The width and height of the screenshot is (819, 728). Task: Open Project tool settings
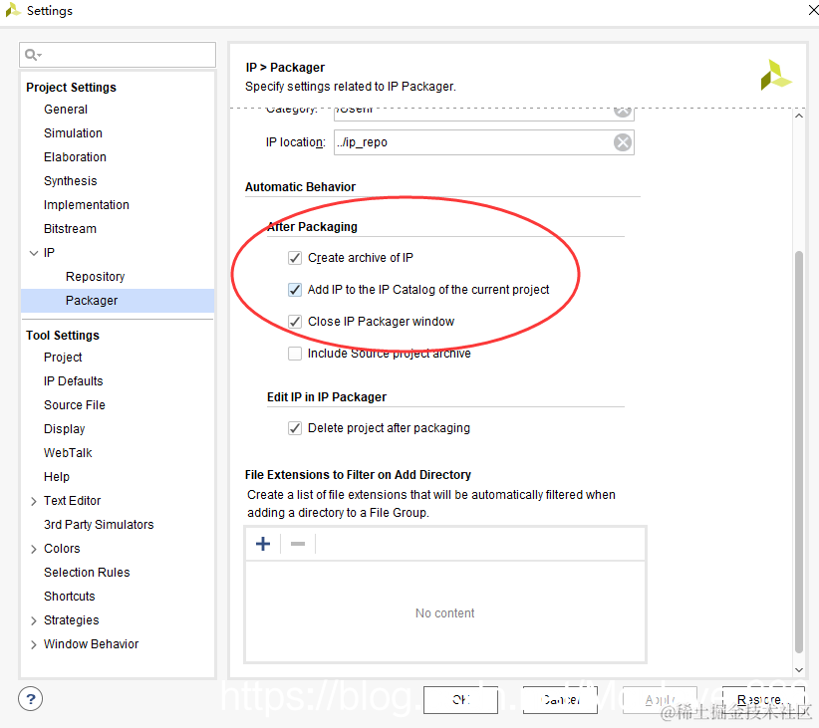point(63,358)
